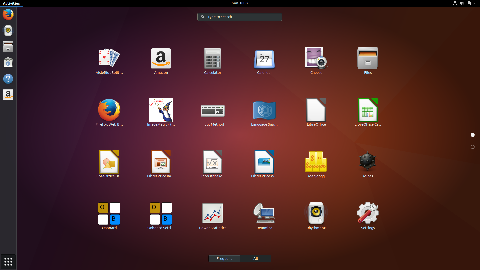Switch to the All apps tab

255,258
